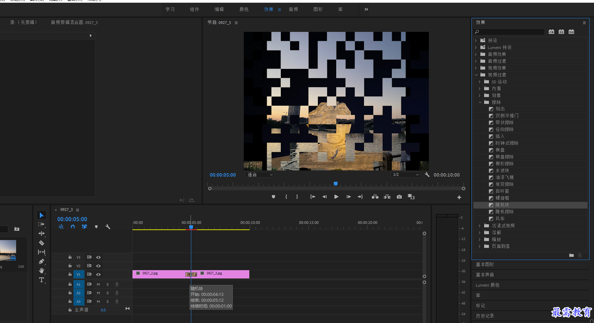Click the Add Marker button in program monitor
The height and width of the screenshot is (323, 594).
[x=273, y=197]
